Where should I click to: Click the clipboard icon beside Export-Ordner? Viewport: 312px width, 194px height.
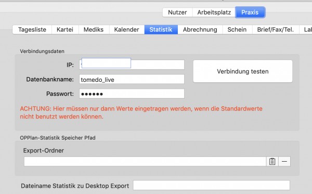(272, 161)
